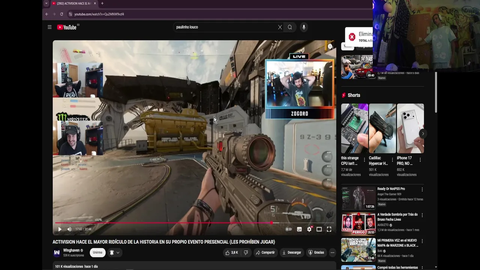This screenshot has width=480, height=270.
Task: Open Ready Or NotPS5 Pro title
Action: [391, 189]
